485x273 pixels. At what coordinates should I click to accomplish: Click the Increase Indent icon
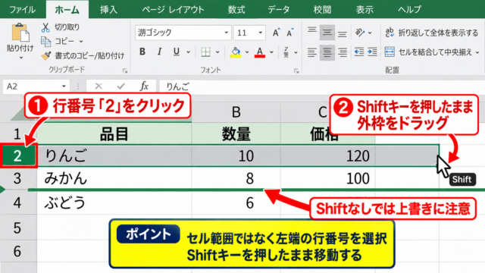(x=372, y=52)
